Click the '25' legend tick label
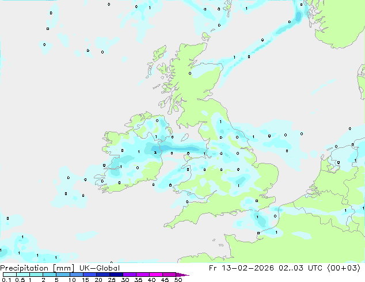This screenshot has height=282, width=365. tap(112, 280)
